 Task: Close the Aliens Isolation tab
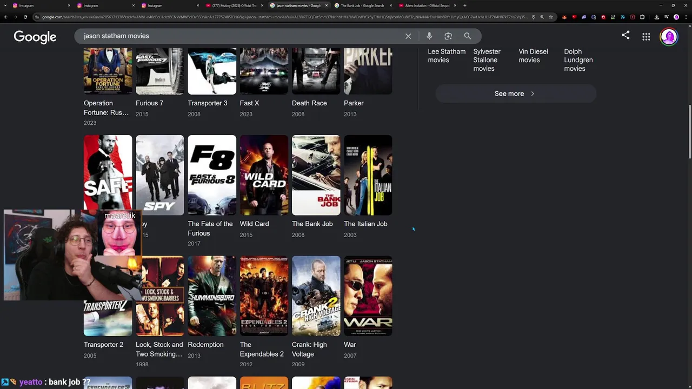[x=455, y=5]
